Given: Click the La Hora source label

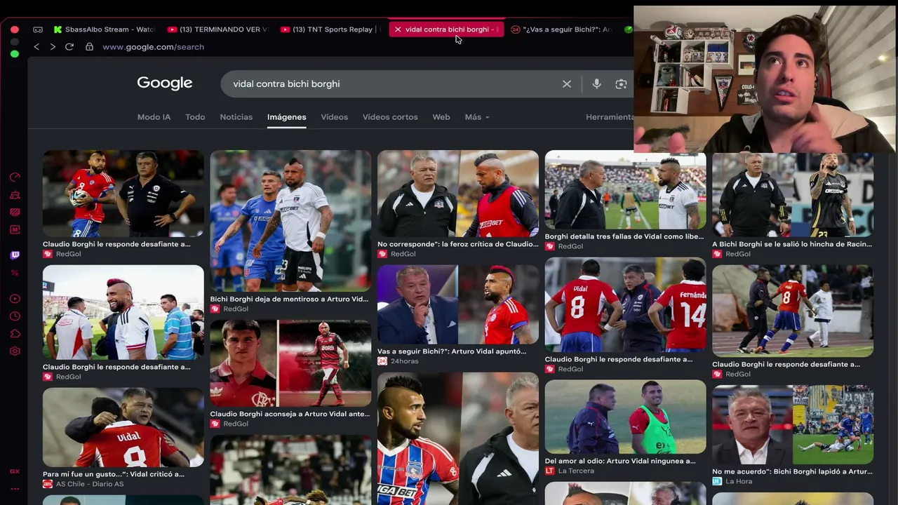Looking at the screenshot, I should click(x=739, y=481).
